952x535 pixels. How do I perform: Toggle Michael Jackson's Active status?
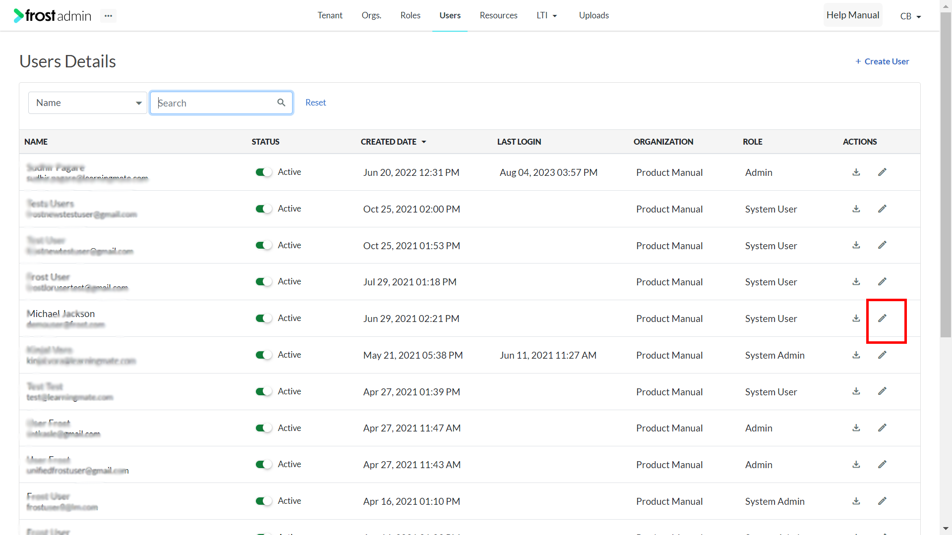[x=264, y=319]
